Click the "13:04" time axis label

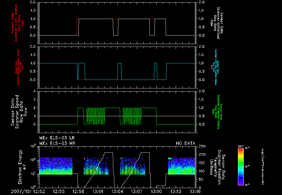tap(117, 191)
